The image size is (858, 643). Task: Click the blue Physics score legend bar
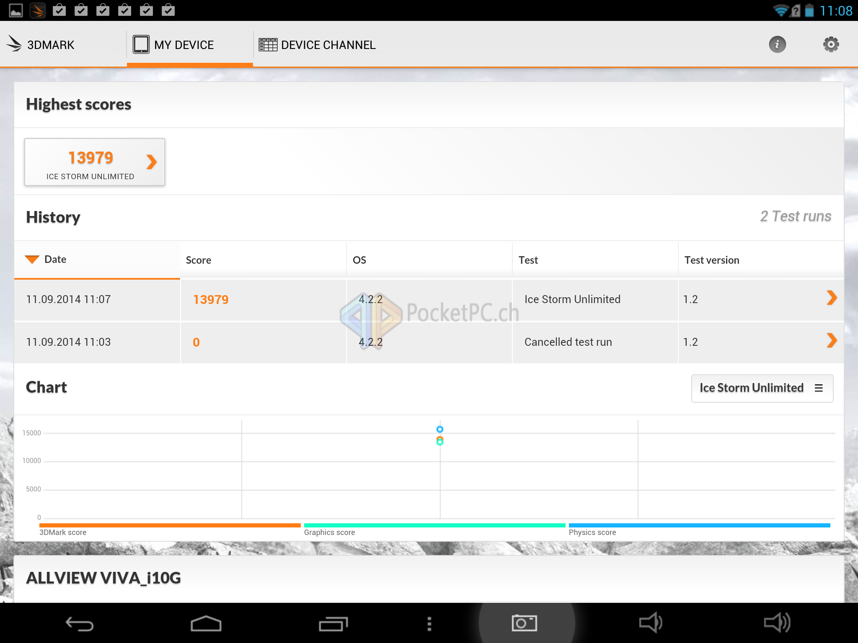699,525
